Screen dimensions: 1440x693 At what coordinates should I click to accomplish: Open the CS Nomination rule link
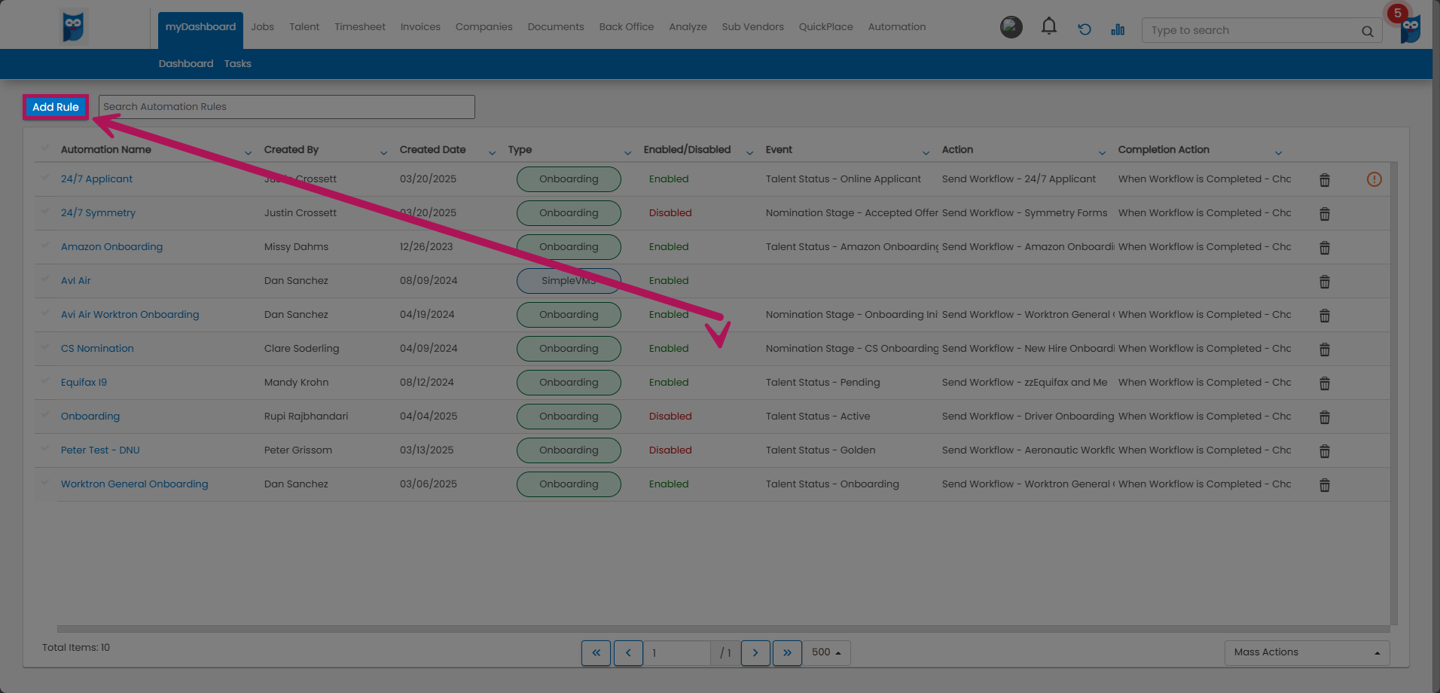[x=97, y=348]
